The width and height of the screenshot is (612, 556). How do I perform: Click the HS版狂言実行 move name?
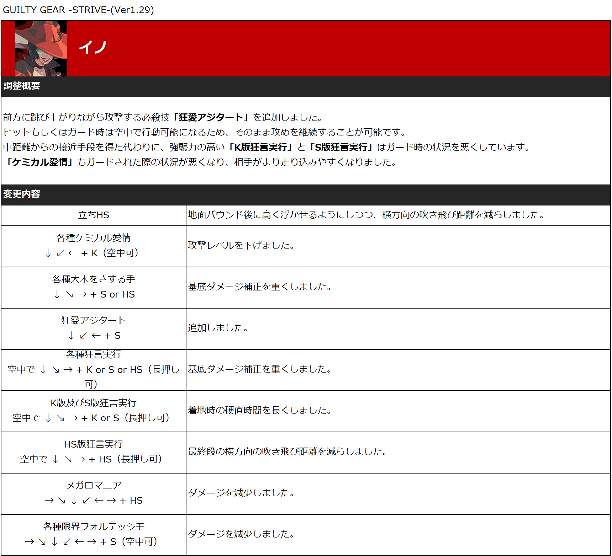tap(94, 444)
